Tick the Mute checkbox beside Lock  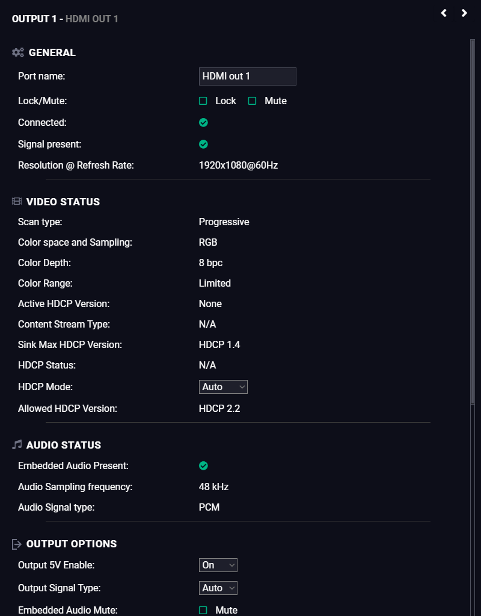pyautogui.click(x=253, y=101)
